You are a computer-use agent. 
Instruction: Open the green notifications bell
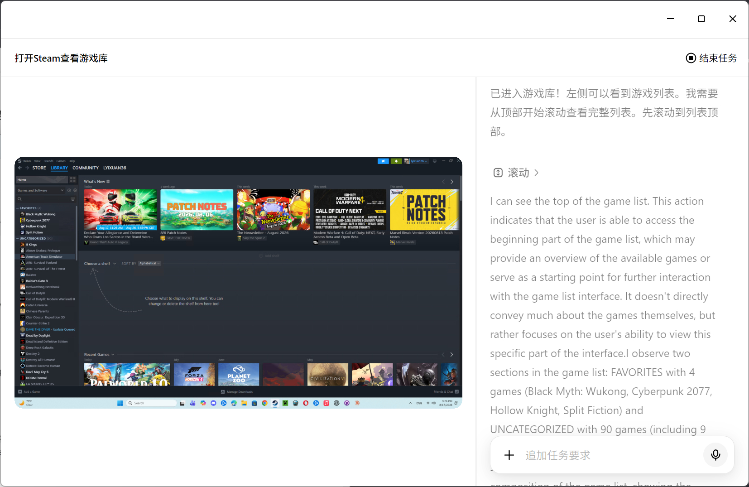(x=396, y=161)
